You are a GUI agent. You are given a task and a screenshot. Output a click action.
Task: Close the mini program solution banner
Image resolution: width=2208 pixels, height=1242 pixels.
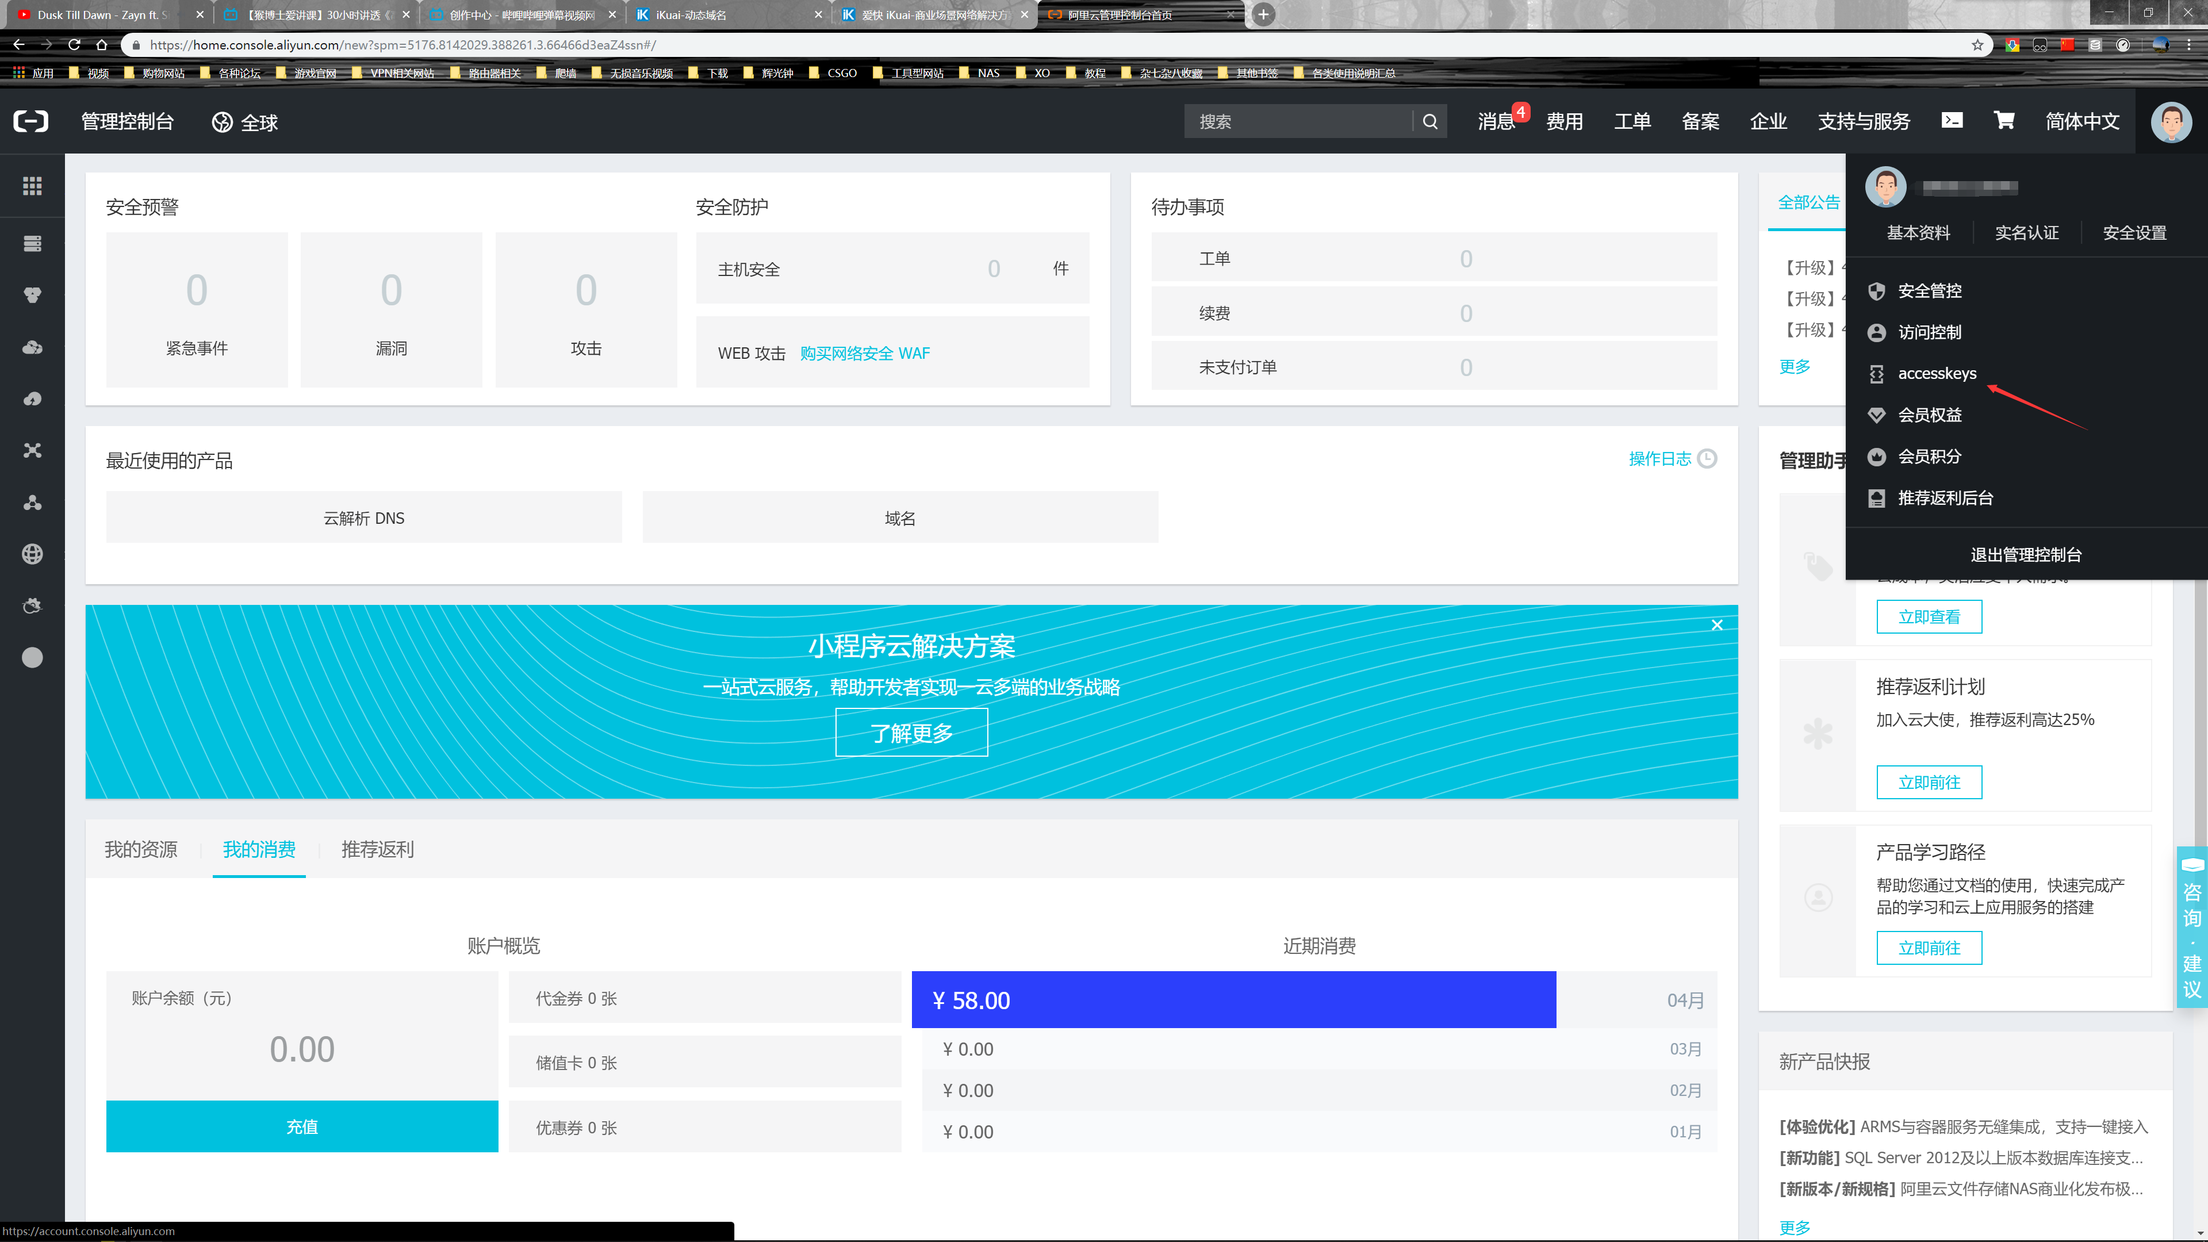pos(1717,625)
